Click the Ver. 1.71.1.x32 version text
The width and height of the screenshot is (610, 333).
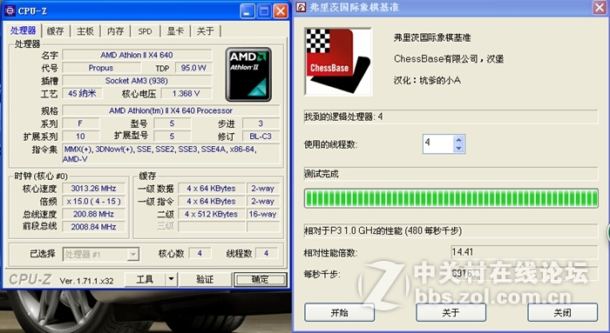click(87, 281)
